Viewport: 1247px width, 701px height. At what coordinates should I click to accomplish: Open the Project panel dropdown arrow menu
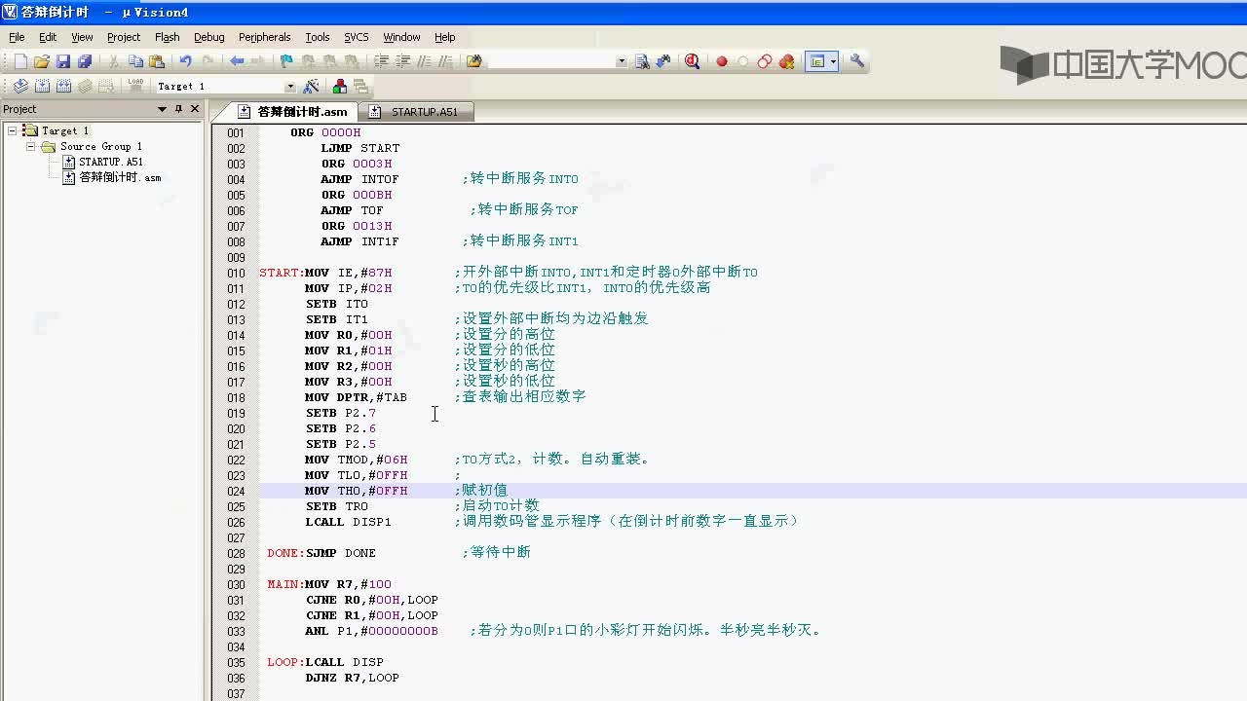(x=162, y=109)
